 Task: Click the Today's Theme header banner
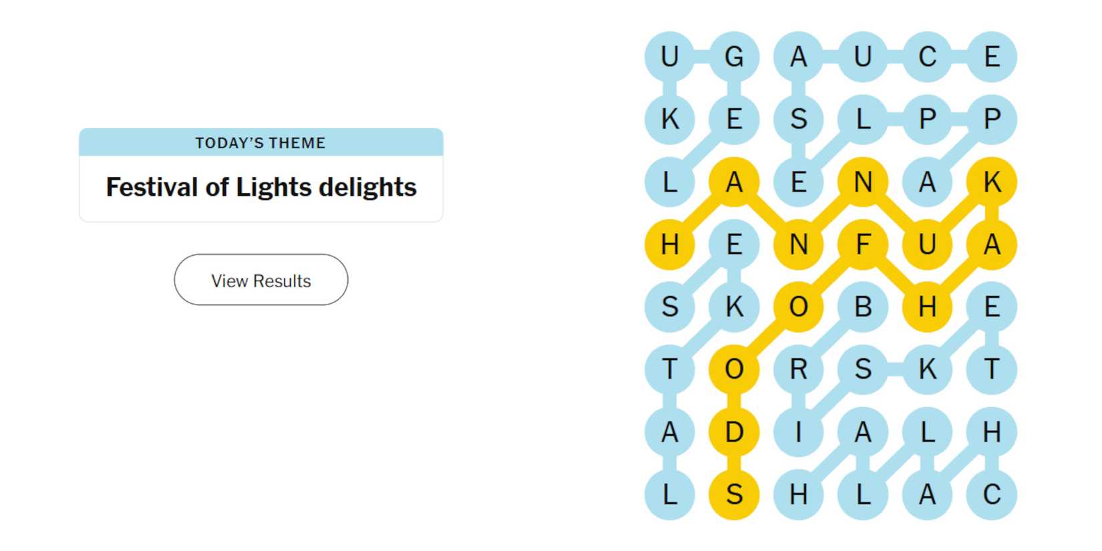click(x=260, y=142)
